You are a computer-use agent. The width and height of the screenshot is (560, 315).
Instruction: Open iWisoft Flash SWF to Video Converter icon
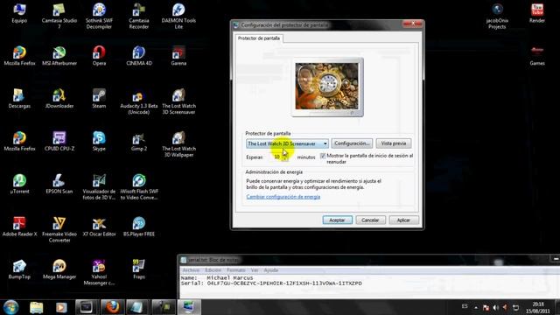click(139, 186)
